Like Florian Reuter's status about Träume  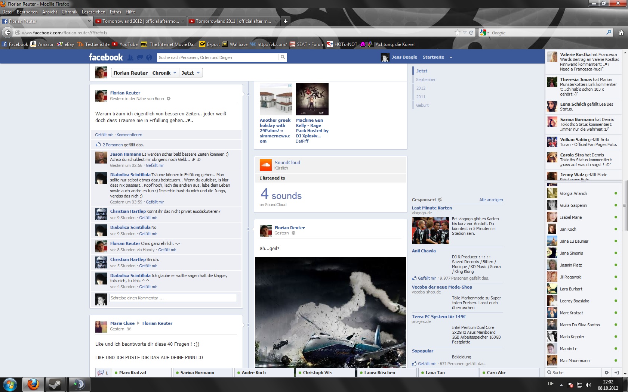coord(104,135)
